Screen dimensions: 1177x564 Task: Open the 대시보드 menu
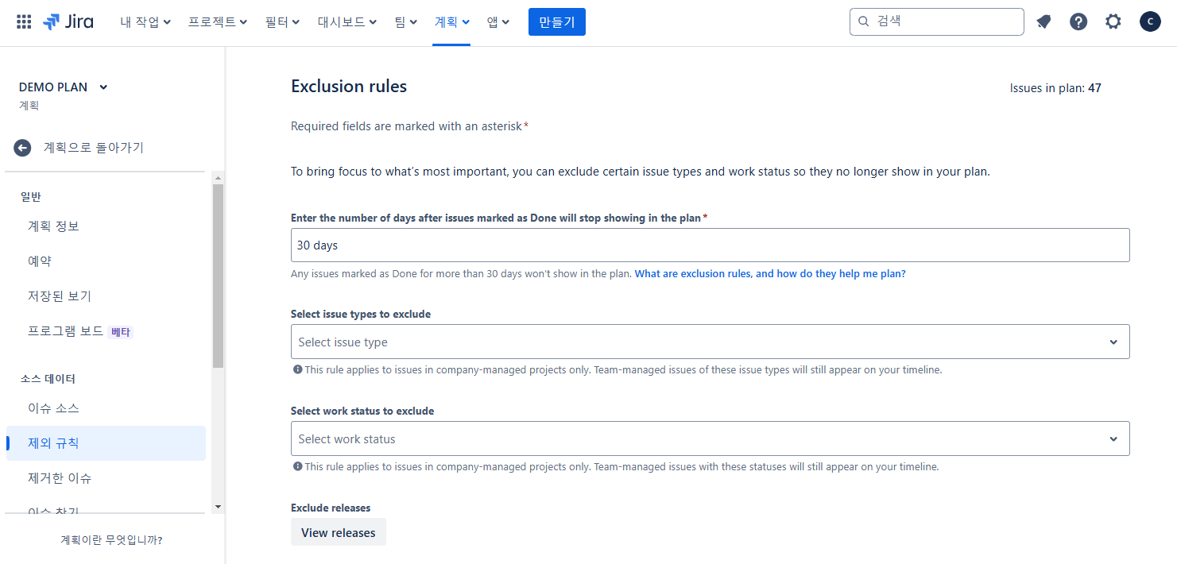point(347,22)
